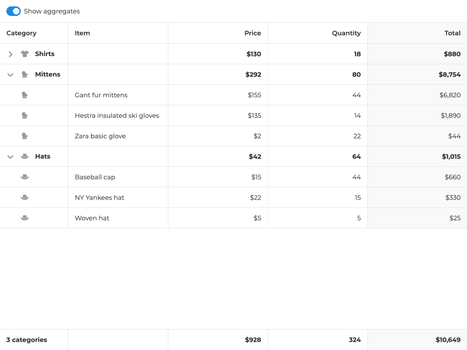This screenshot has height=350, width=467.
Task: Select the Gant fur mittens item cell
Action: pos(101,95)
